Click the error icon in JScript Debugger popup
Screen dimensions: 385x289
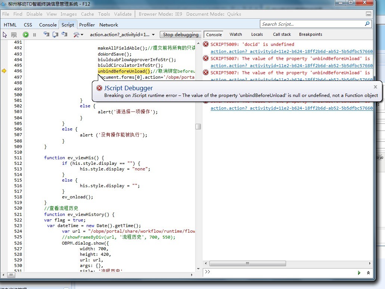tap(99, 88)
